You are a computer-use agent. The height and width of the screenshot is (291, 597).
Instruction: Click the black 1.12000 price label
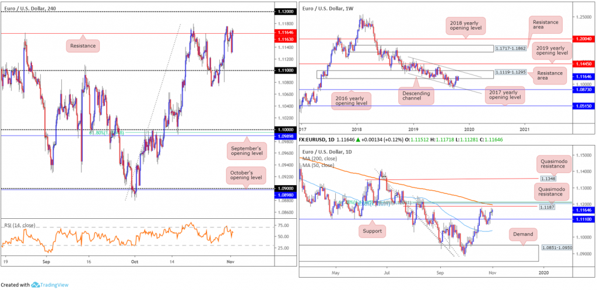tap(285, 12)
